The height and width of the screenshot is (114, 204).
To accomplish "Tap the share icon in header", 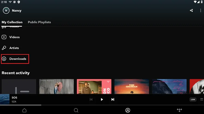I will pos(191,11).
